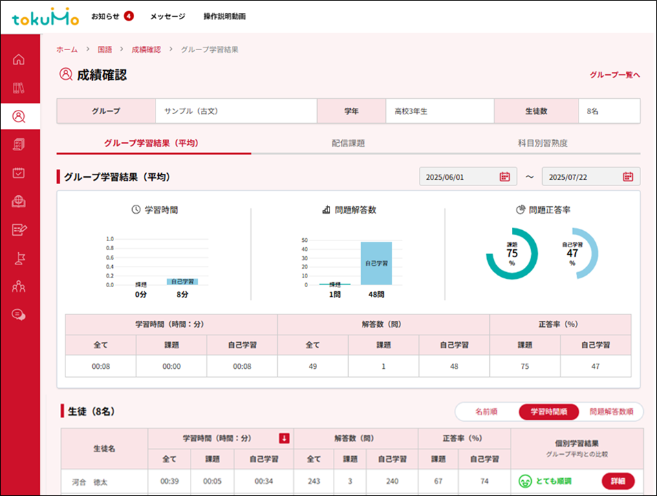The image size is (657, 496).
Task: Open the calendar checkmark sidebar icon
Action: point(19,172)
